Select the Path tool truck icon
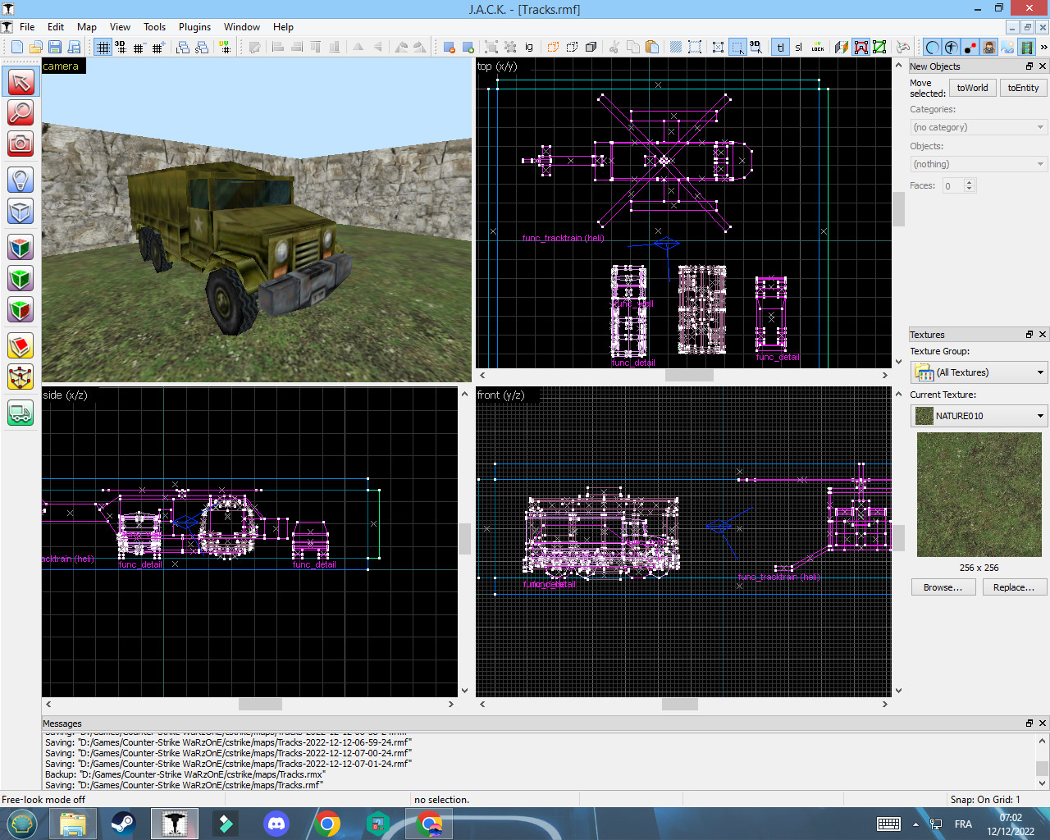The image size is (1050, 840). 20,413
